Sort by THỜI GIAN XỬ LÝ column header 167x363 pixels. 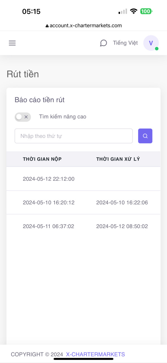[118, 159]
